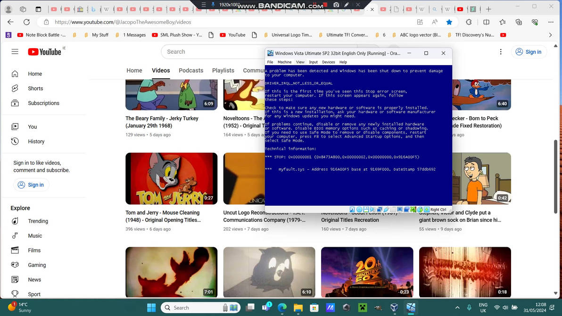This screenshot has width=562, height=316.
Task: Switch to the Podcasts tab
Action: tap(191, 70)
